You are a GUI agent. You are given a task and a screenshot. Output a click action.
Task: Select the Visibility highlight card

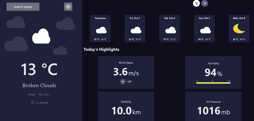click(126, 107)
